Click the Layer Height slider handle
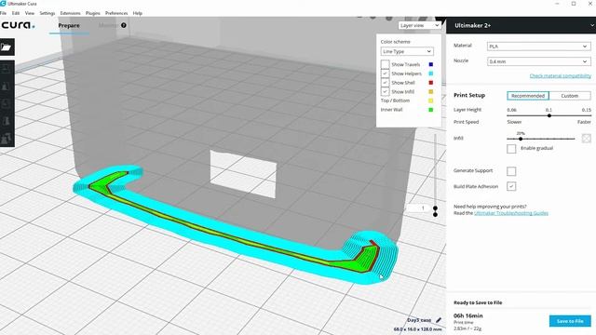The image size is (596, 335). pos(549,115)
